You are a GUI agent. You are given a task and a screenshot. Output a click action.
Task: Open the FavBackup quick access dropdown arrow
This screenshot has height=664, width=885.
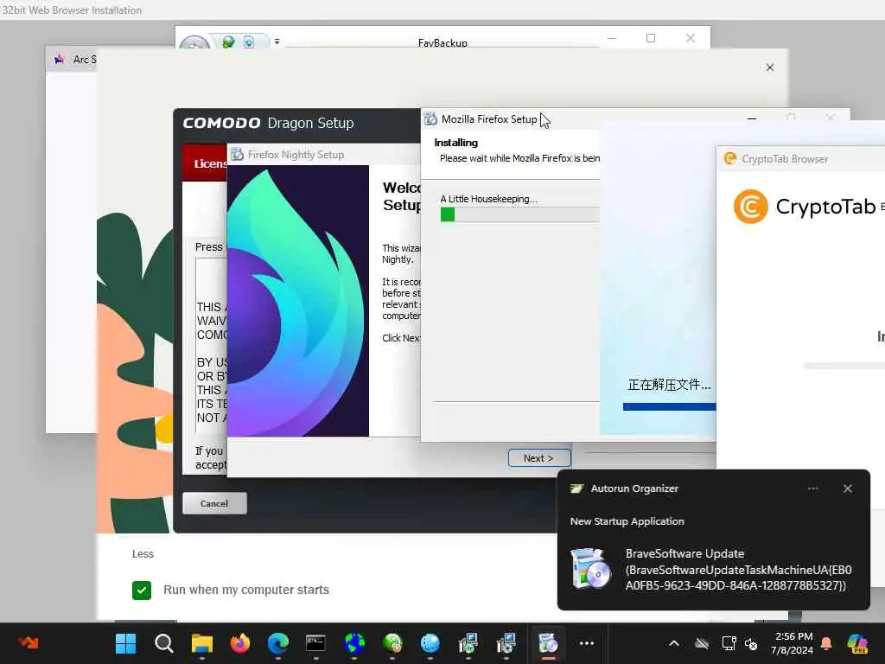(x=277, y=41)
